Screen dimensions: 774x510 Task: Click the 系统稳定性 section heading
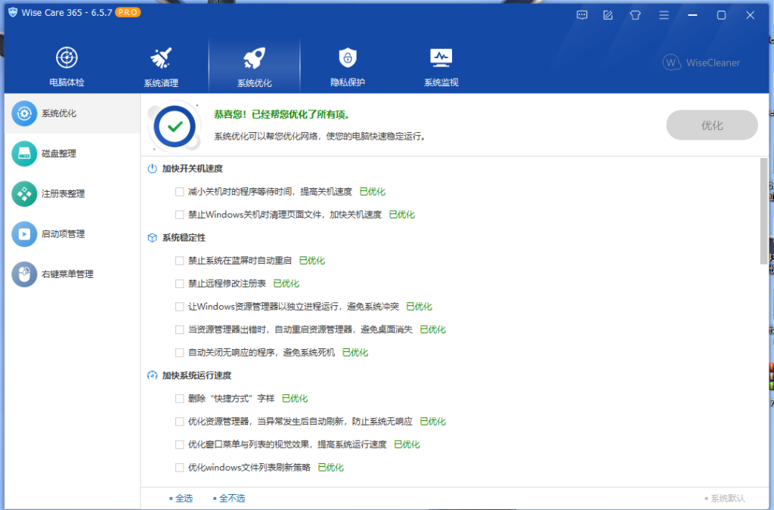pos(184,238)
